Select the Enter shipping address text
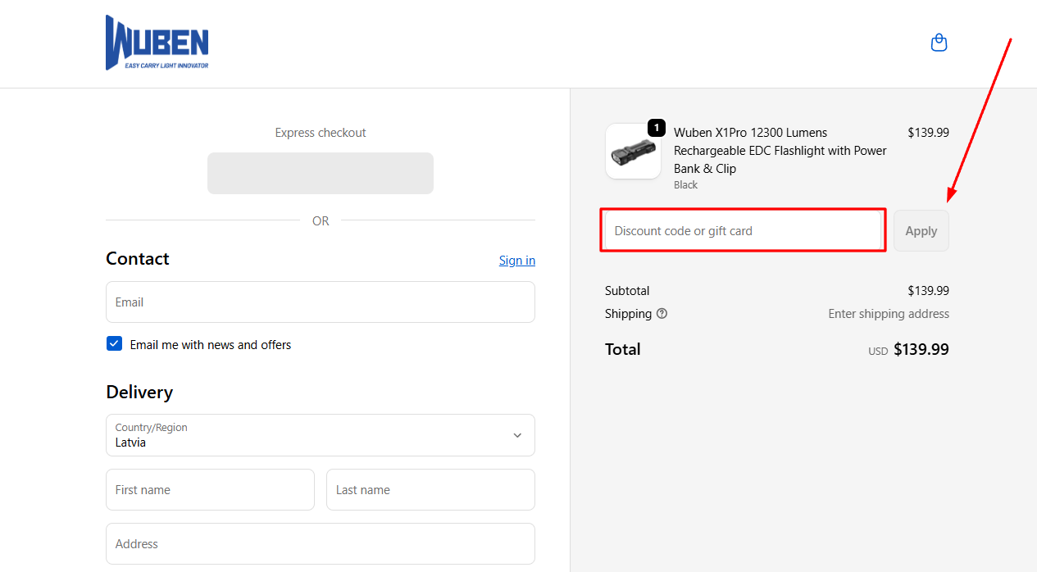The height and width of the screenshot is (572, 1037). pos(889,314)
